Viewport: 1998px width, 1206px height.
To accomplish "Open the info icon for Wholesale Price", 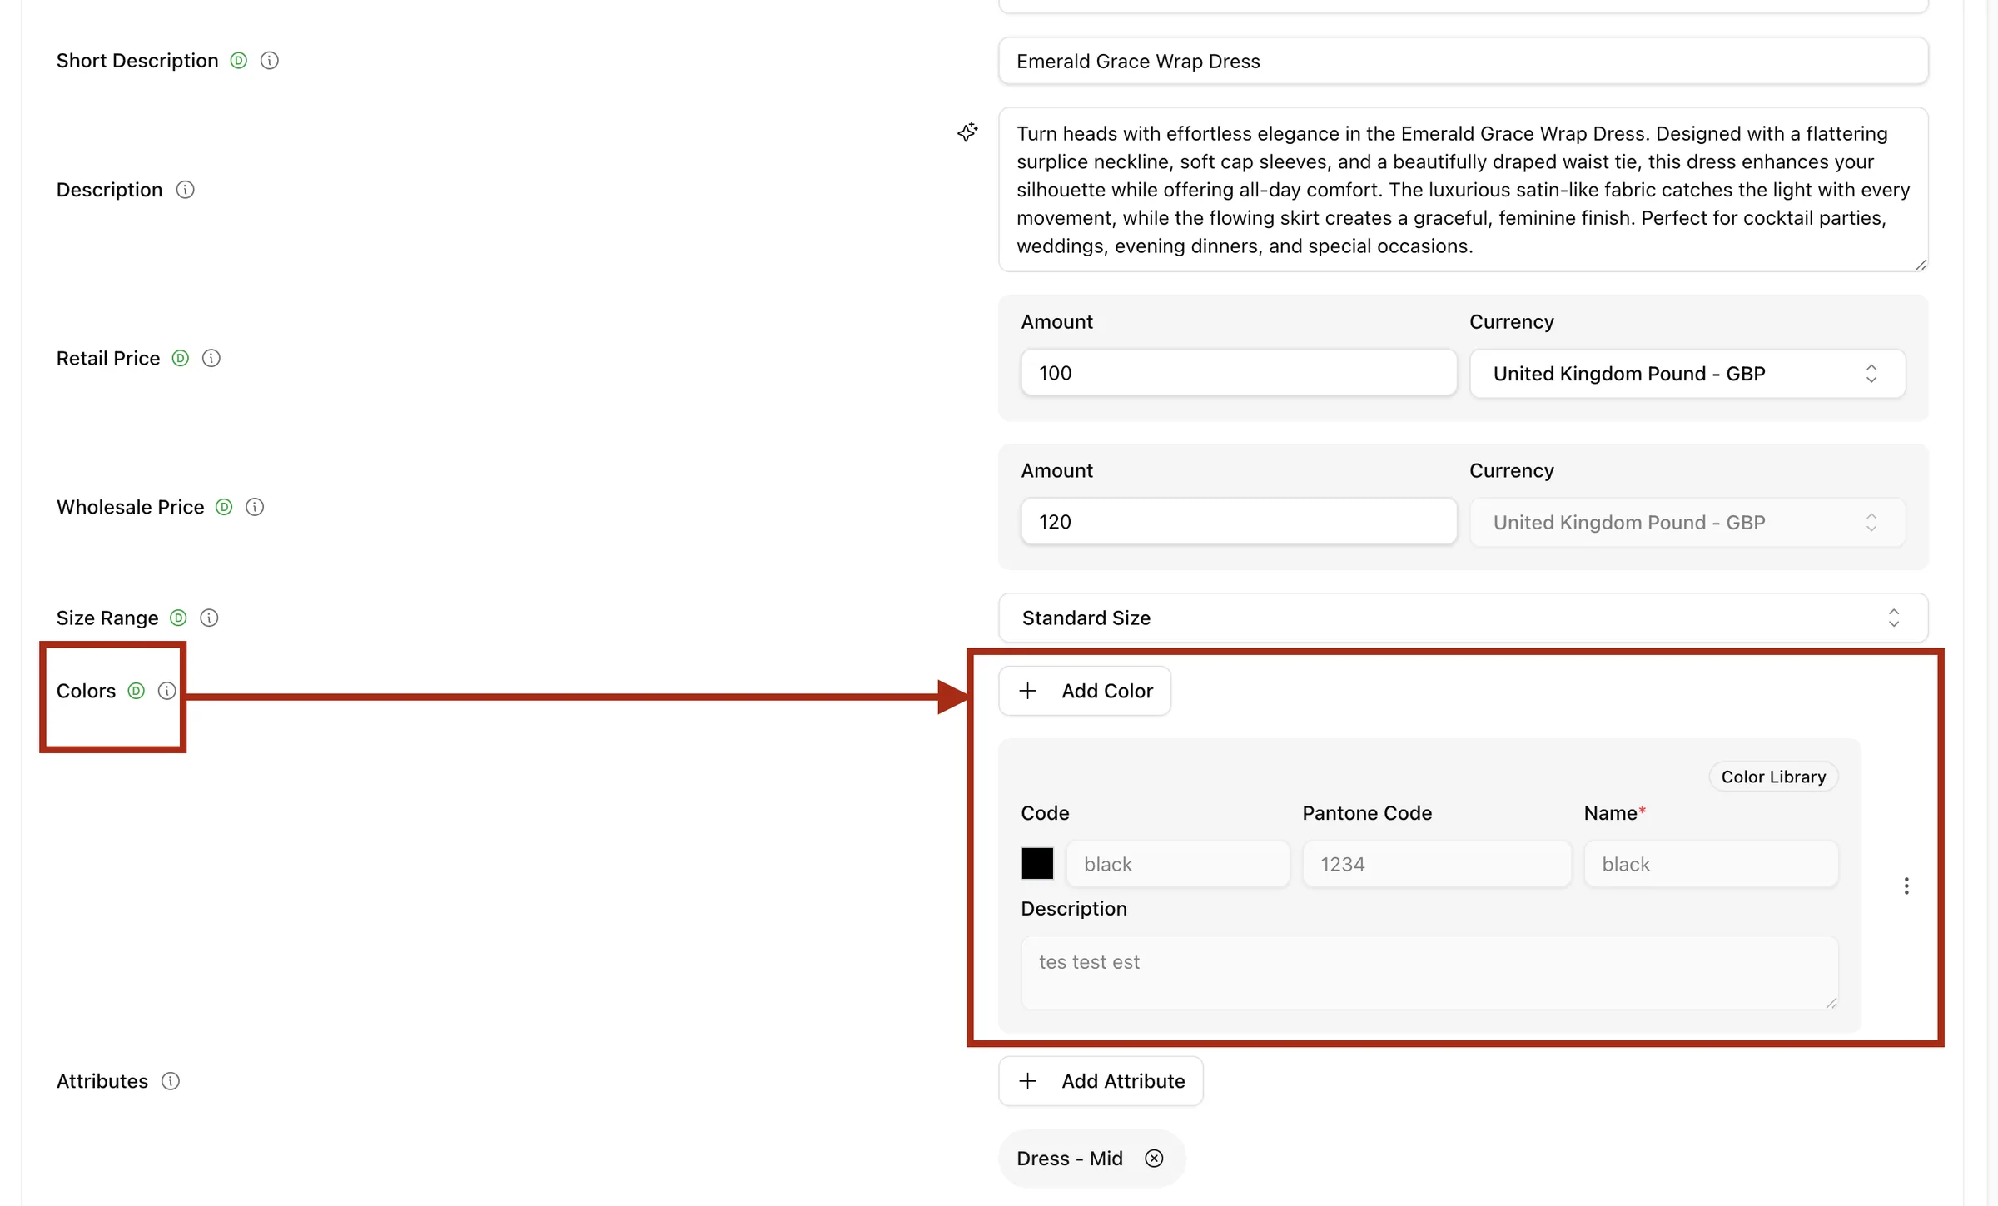I will pos(255,507).
